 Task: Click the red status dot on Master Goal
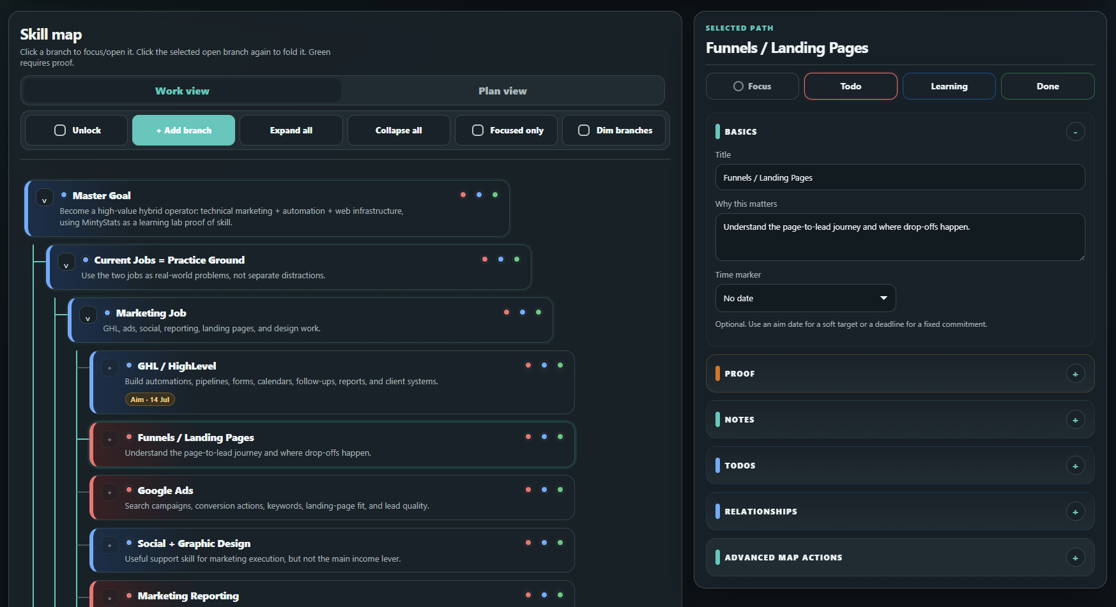pos(463,195)
